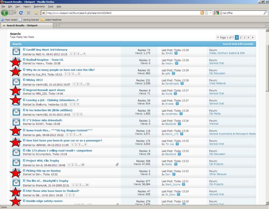This screenshot has height=209, width=269.
Task: Click the Home icon in the navigation toolbar
Action: [36, 13]
